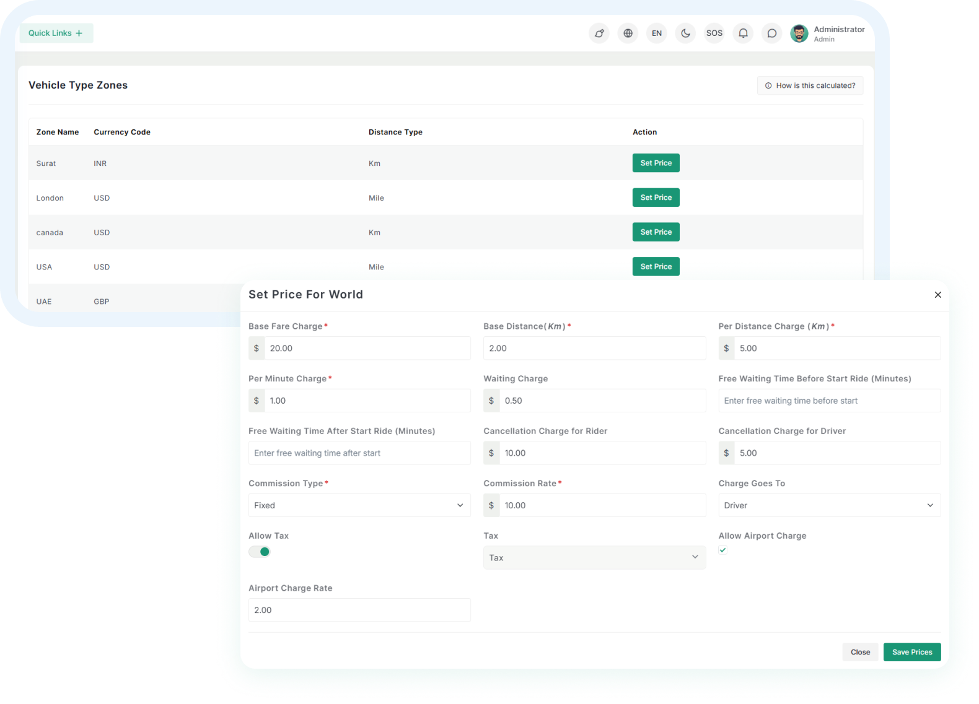Disable the Allow Tax toggle

click(260, 552)
